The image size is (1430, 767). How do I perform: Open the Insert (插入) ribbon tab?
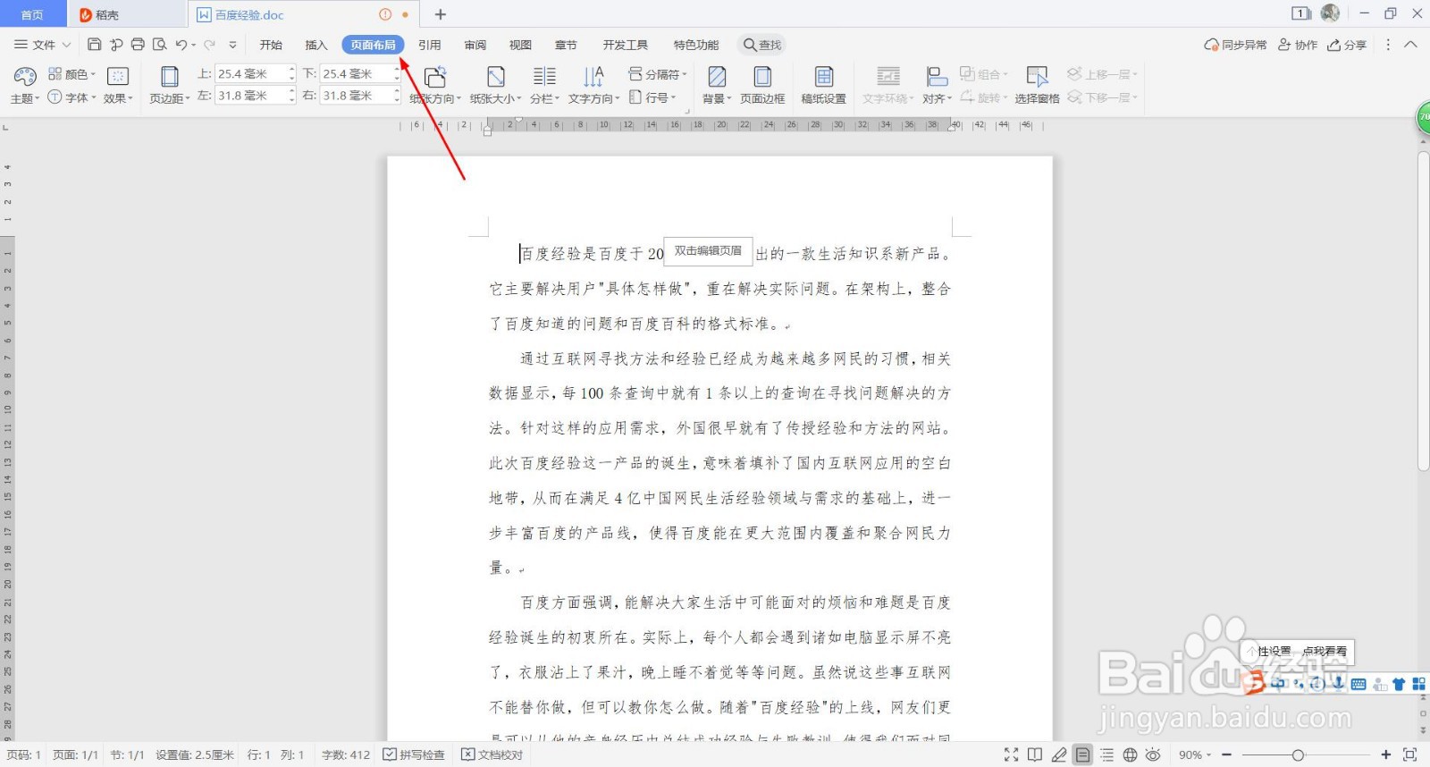316,45
